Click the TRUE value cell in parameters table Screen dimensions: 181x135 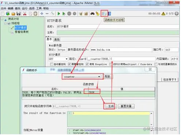click(121, 92)
